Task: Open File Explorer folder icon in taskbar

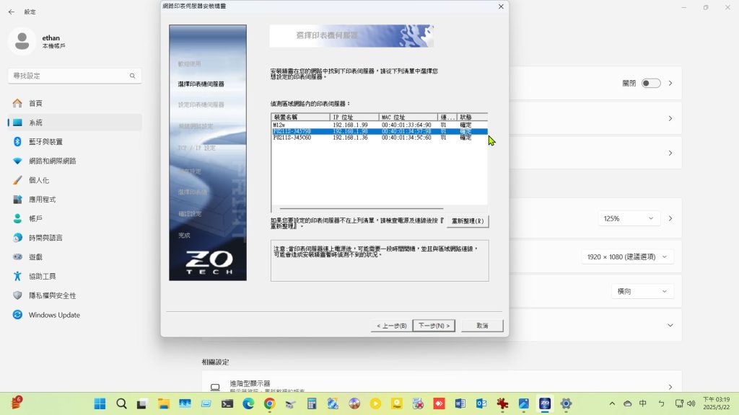Action: click(x=163, y=404)
